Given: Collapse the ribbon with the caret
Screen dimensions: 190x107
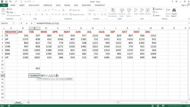Looking at the screenshot, I should (x=189, y=19).
